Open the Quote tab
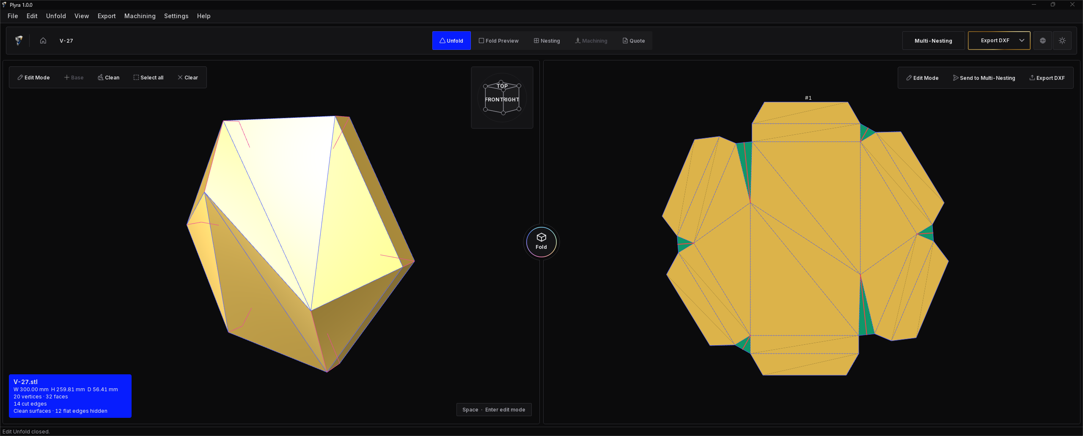 (x=634, y=41)
